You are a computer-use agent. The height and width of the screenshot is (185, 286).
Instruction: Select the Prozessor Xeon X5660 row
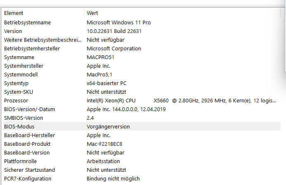(x=142, y=101)
